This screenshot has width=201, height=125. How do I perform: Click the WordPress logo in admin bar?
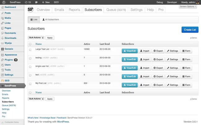[x=3, y=2]
